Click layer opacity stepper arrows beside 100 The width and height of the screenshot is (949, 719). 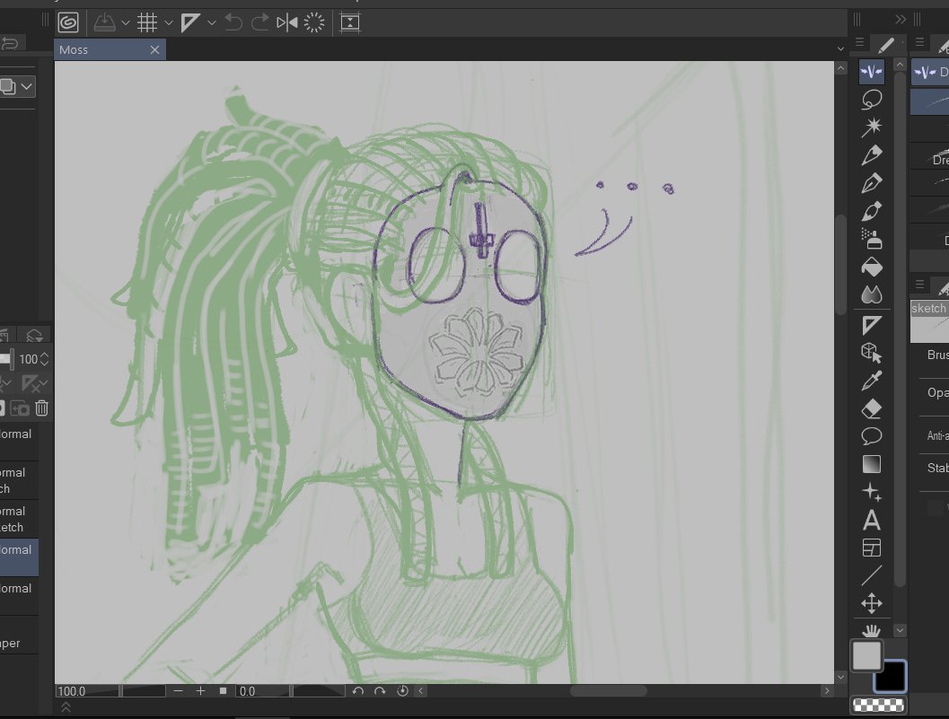44,359
